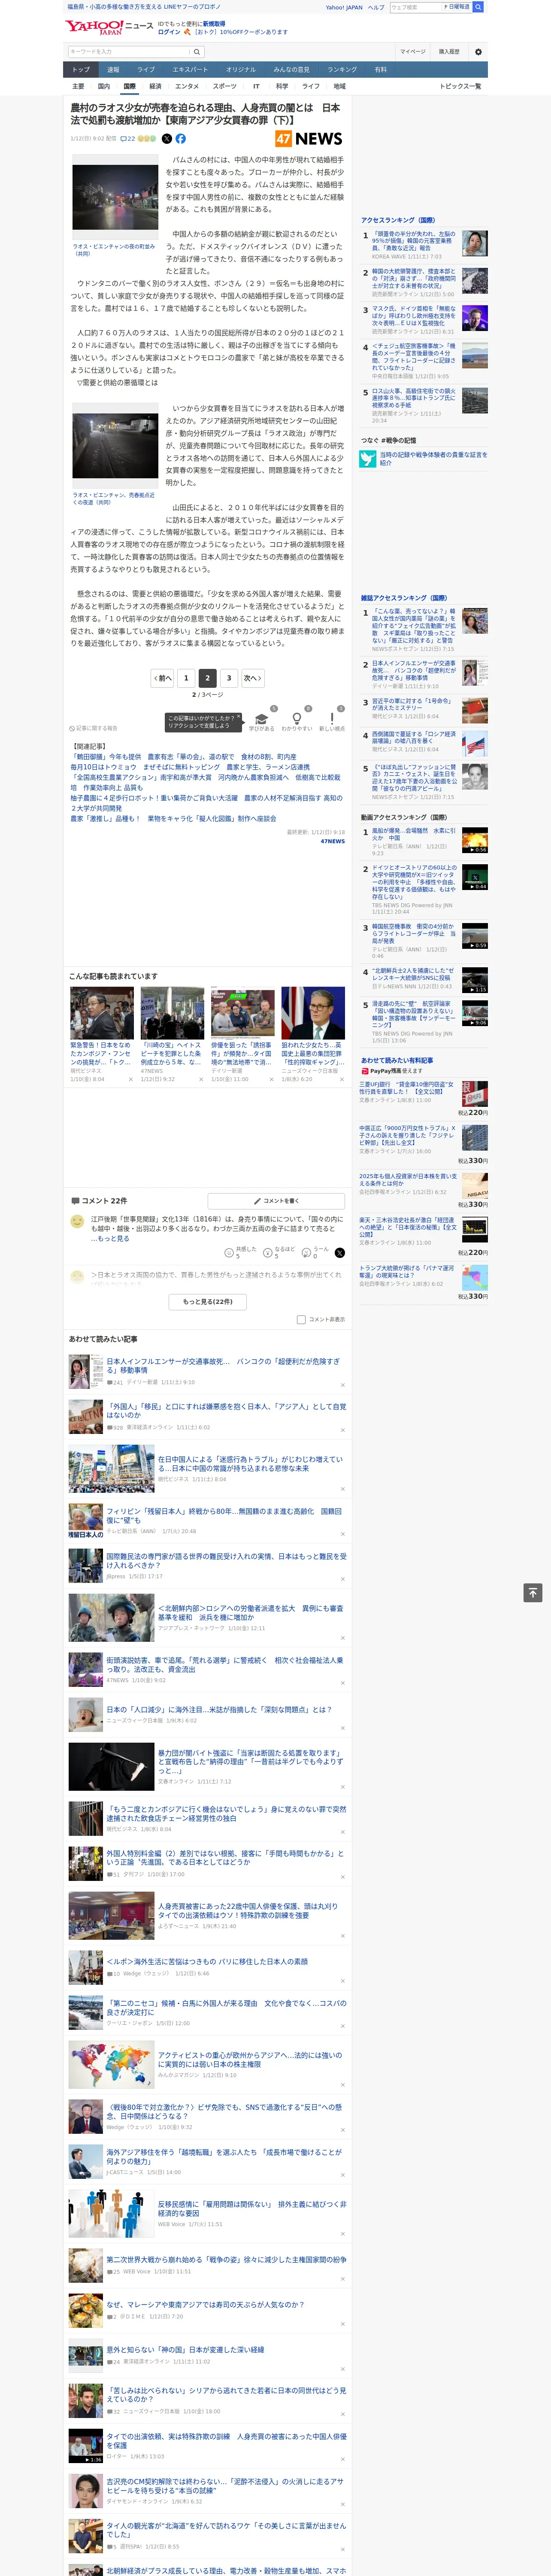
Task: Click the blue web search button in the header
Action: [x=478, y=7]
